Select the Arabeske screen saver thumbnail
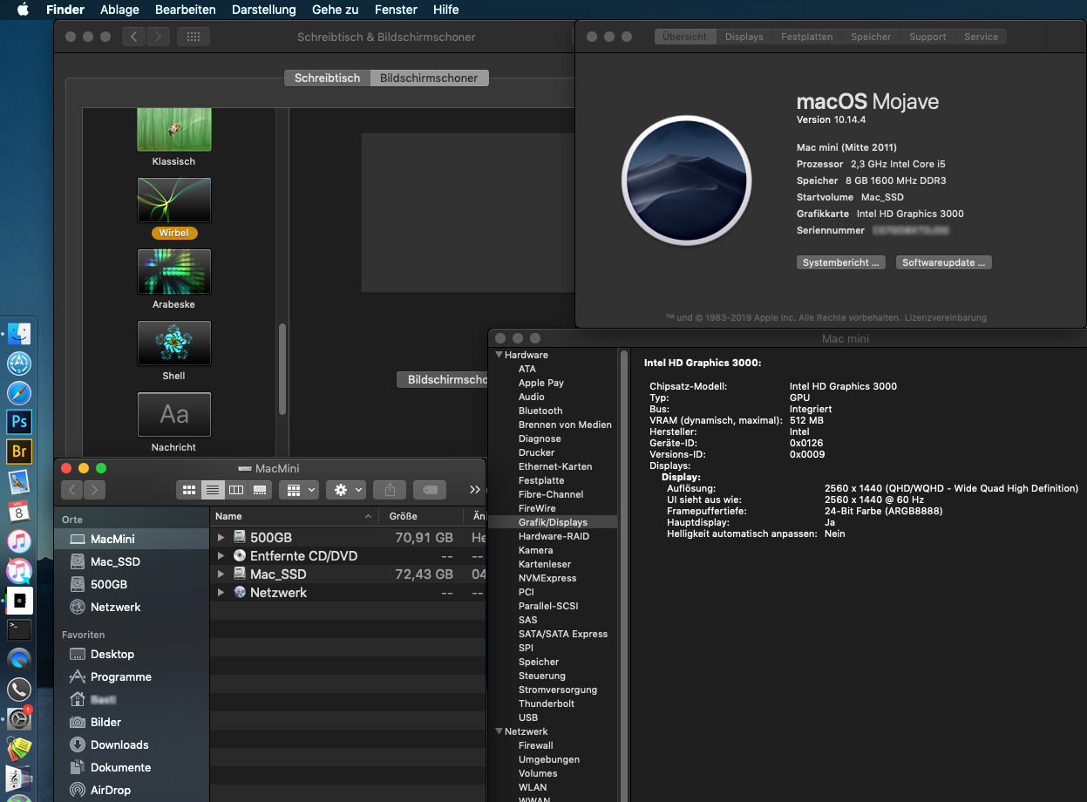The width and height of the screenshot is (1087, 802). click(173, 272)
